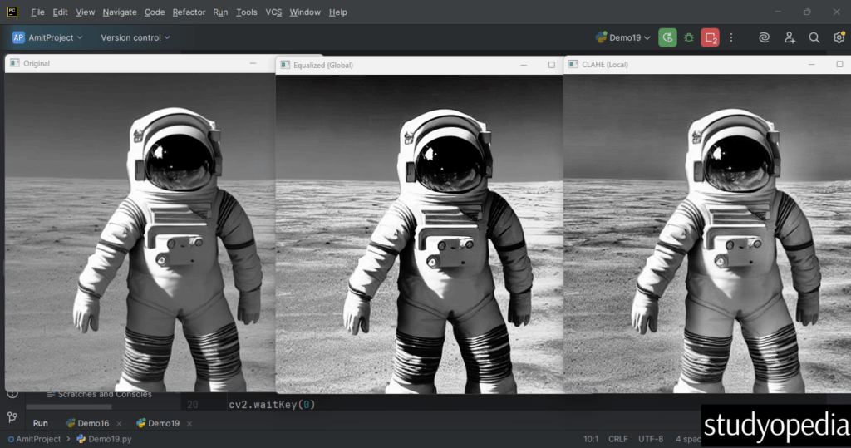
Task: Switch to the Demo16 run tab
Action: click(87, 423)
